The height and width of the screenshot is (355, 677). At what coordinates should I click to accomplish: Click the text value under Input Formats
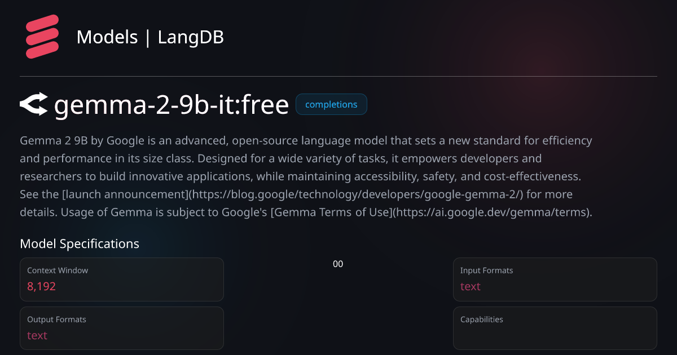(471, 286)
